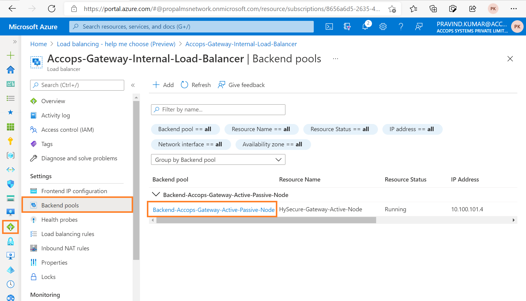Viewport: 526px width, 301px height.
Task: Open Load balancers green diamond sidebar icon
Action: [10, 227]
